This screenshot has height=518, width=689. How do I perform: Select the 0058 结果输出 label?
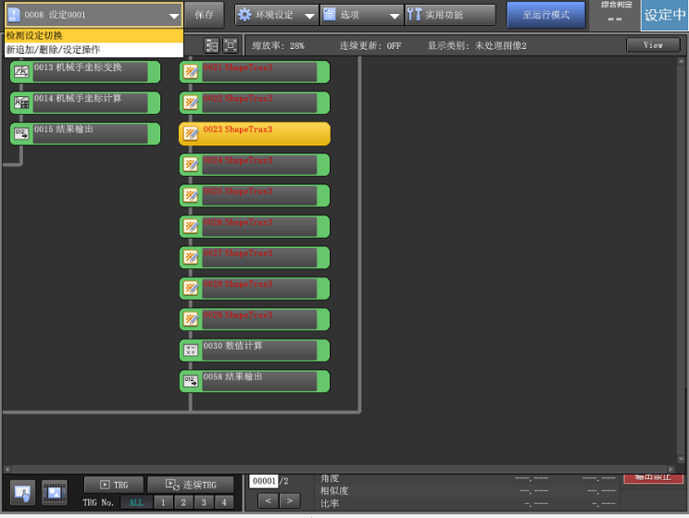click(x=232, y=376)
